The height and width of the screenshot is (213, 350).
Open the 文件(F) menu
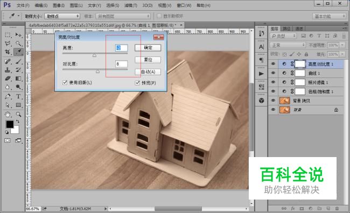click(23, 5)
